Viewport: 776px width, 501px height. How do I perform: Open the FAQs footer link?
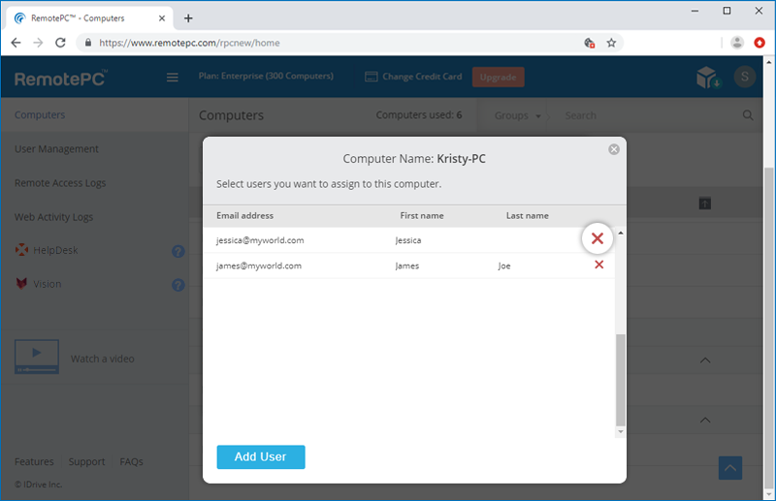[x=131, y=461]
